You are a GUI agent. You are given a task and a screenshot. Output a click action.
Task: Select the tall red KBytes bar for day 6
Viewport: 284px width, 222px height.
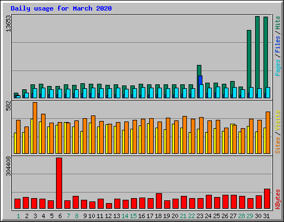pyautogui.click(x=59, y=183)
